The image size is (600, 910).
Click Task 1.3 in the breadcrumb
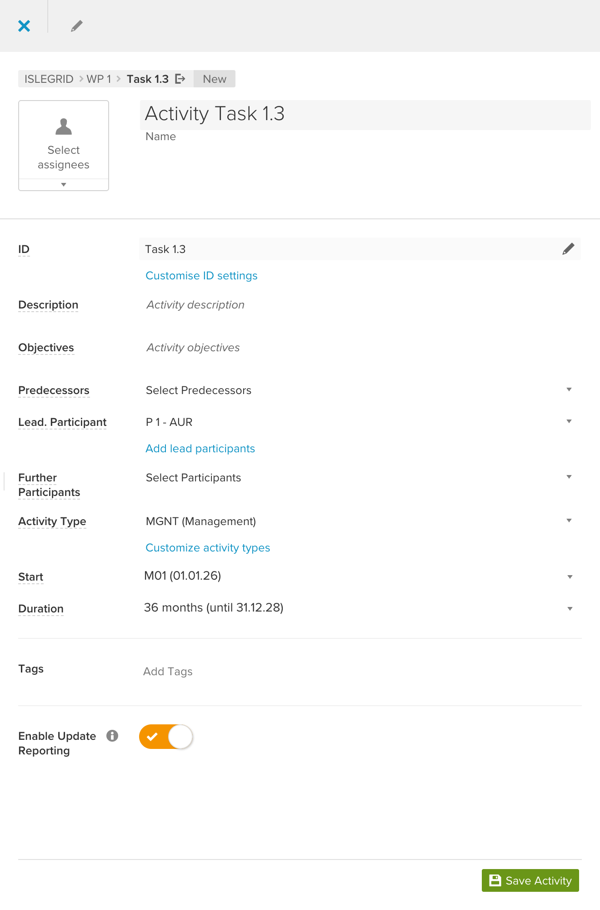pos(148,79)
